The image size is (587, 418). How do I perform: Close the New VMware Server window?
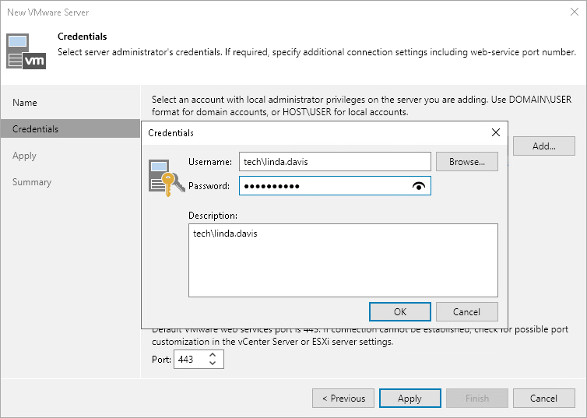pos(575,12)
